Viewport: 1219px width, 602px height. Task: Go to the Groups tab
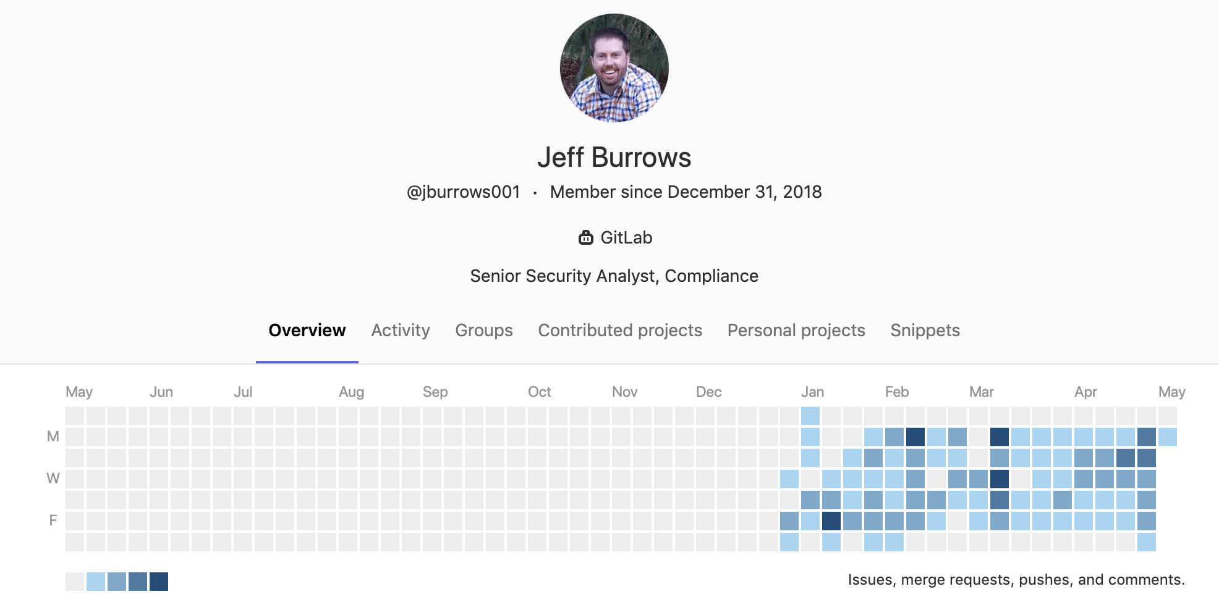483,330
